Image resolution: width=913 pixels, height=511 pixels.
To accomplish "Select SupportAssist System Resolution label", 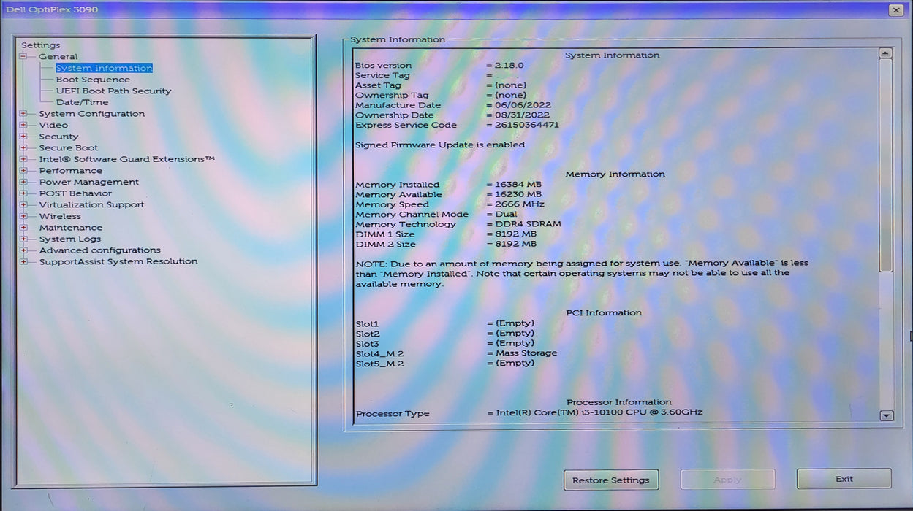I will [x=118, y=261].
